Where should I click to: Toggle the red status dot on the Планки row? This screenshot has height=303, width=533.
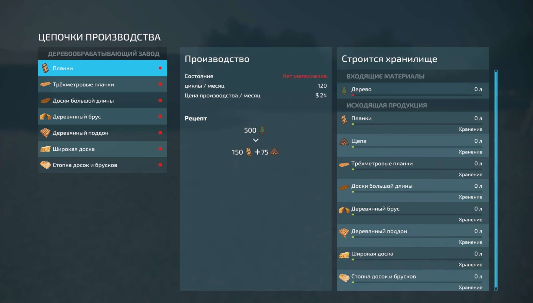160,68
